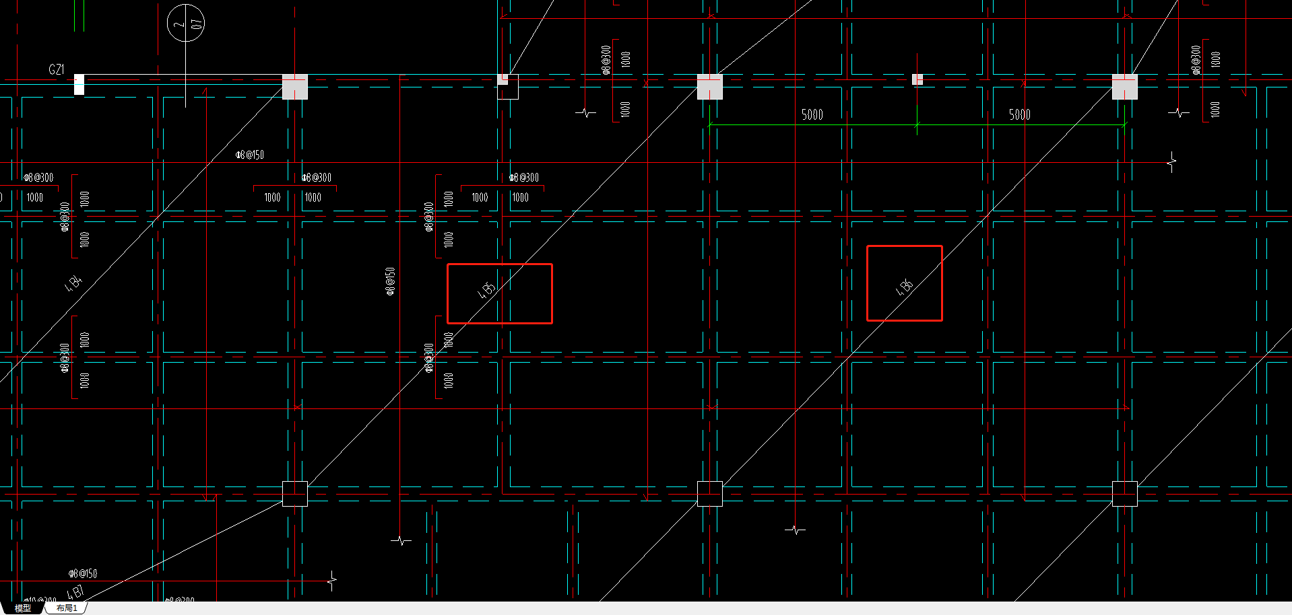Select the LB6 slab label

905,287
